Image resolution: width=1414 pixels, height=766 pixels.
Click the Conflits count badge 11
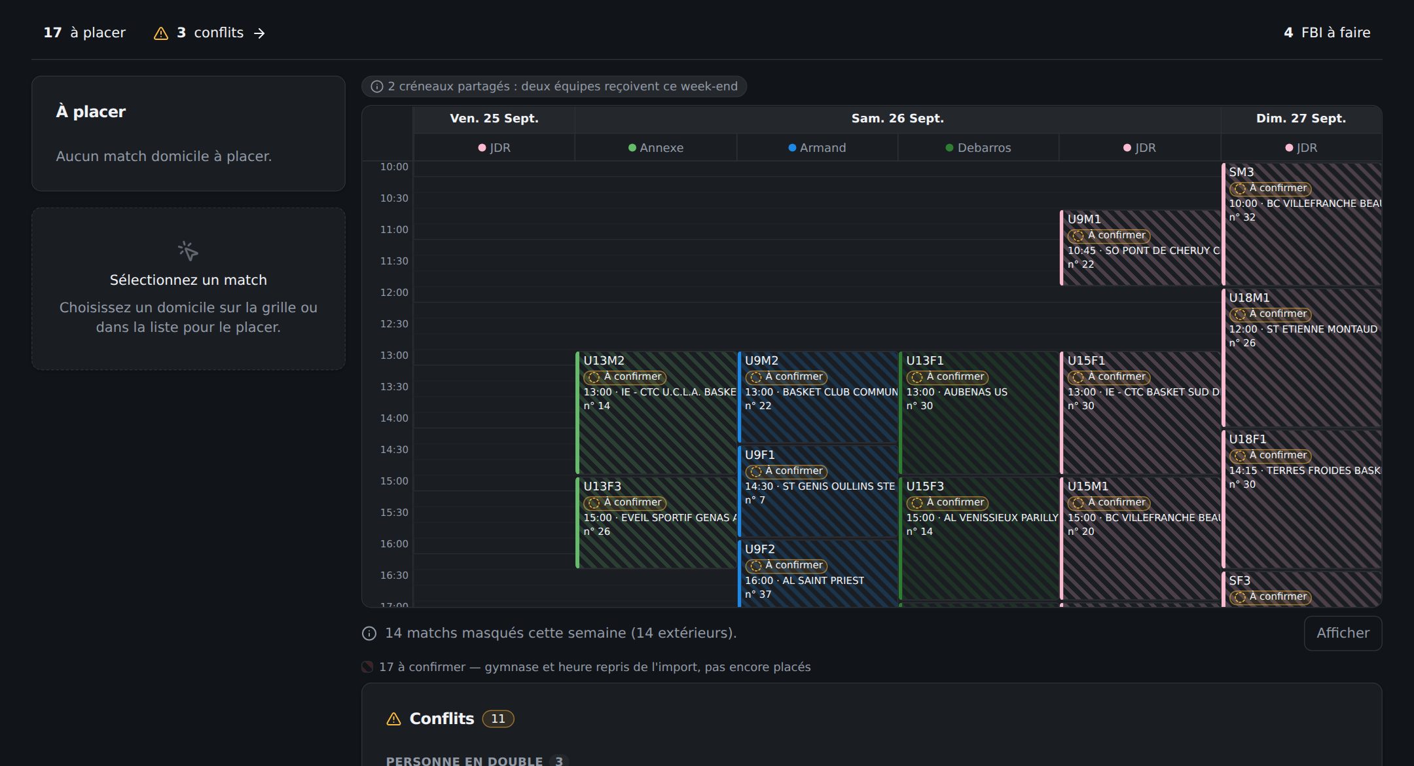[498, 719]
